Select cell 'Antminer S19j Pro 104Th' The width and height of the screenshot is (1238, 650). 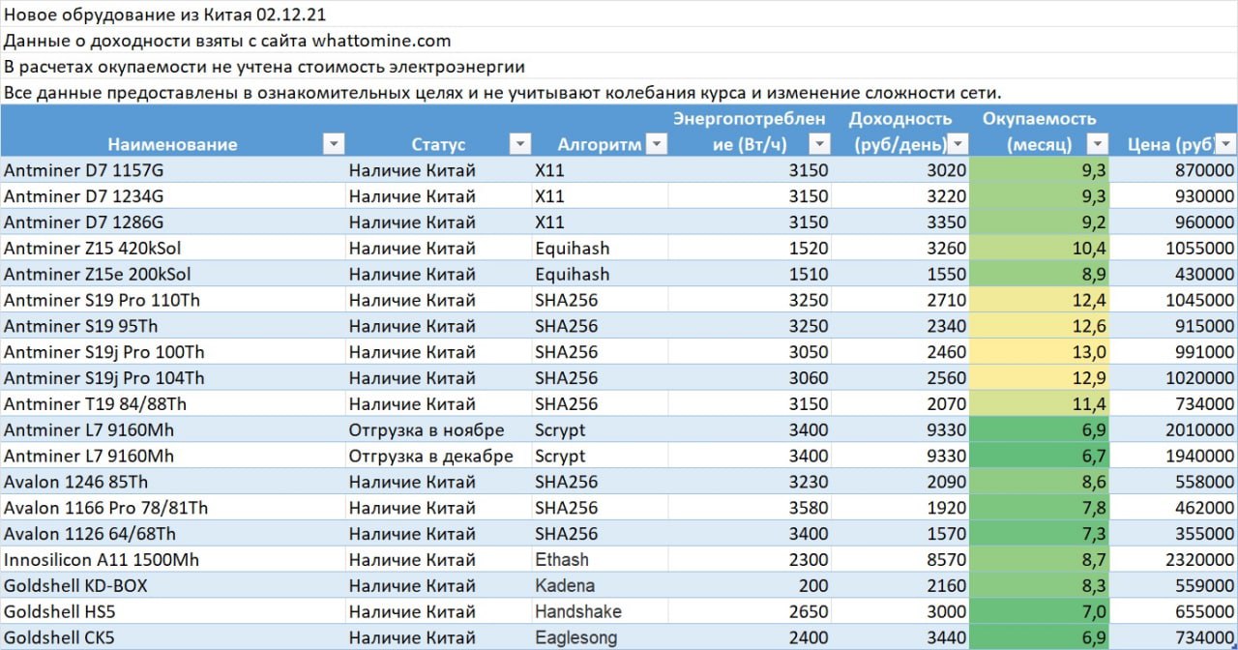coord(173,378)
